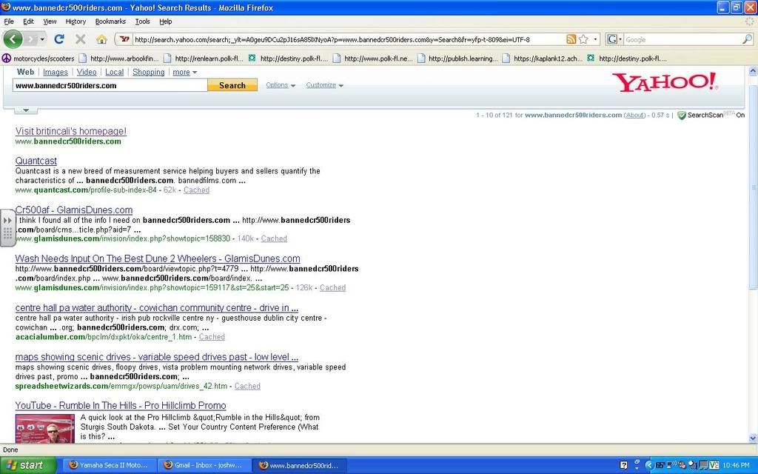The height and width of the screenshot is (474, 758).
Task: Reload the page with the Refresh icon
Action: (x=59, y=39)
